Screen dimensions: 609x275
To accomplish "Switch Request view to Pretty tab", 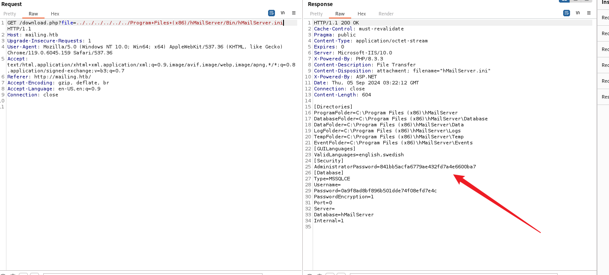I will 10,14.
